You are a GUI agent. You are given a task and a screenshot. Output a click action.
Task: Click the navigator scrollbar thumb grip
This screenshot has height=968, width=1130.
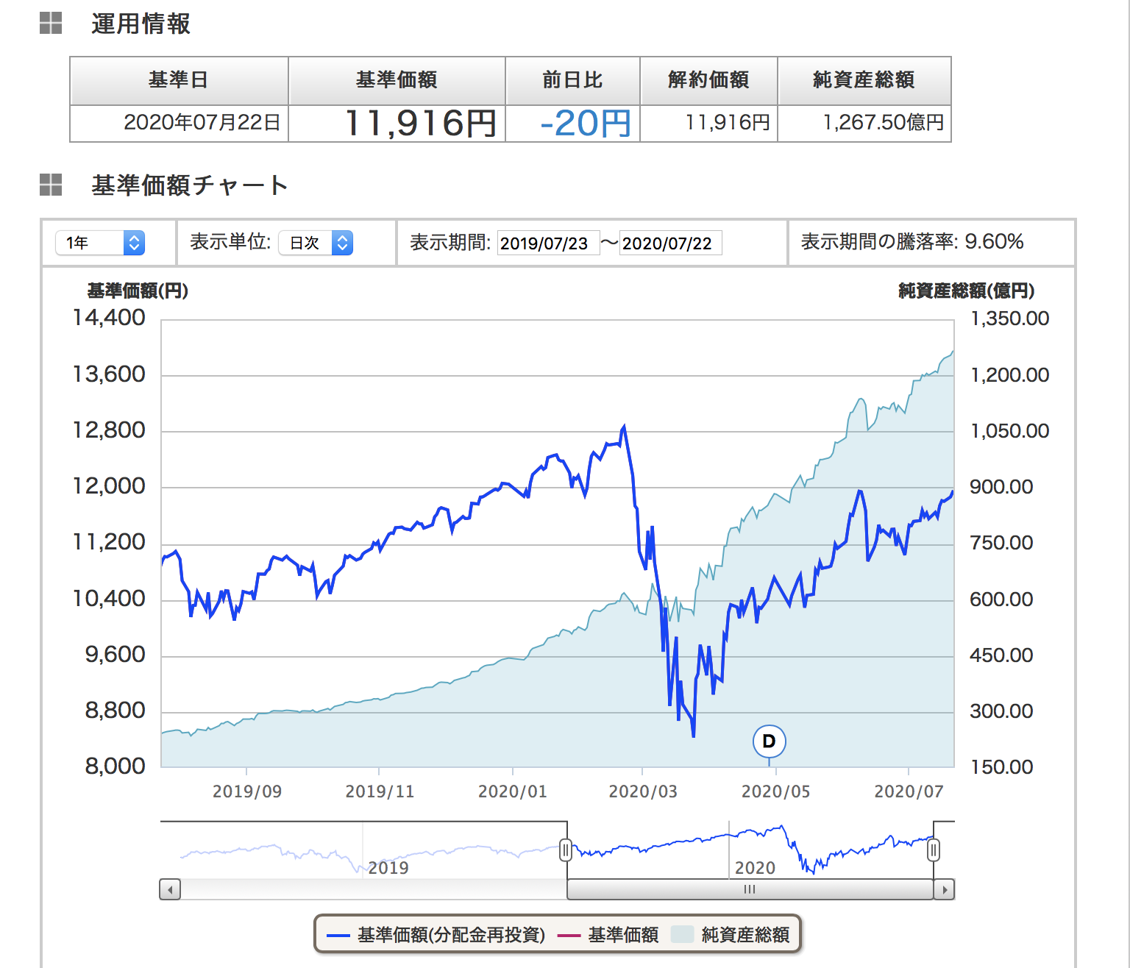tap(750, 889)
